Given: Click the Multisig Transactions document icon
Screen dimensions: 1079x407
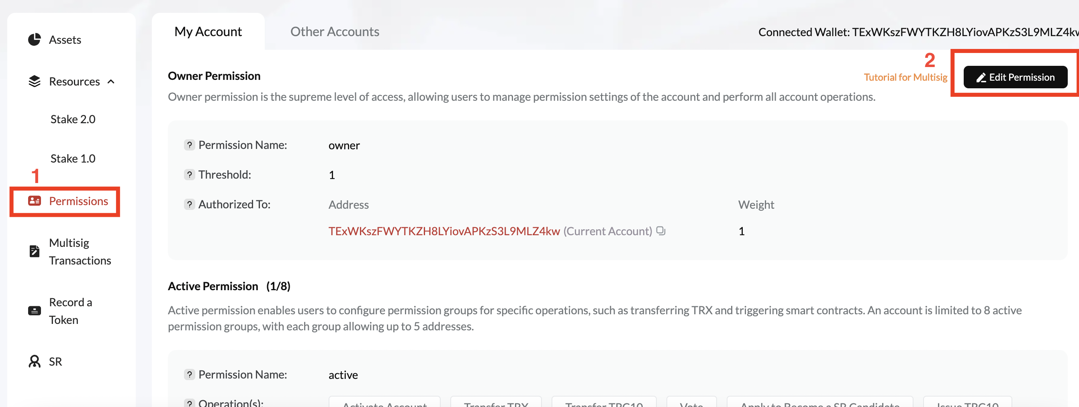Looking at the screenshot, I should 35,251.
